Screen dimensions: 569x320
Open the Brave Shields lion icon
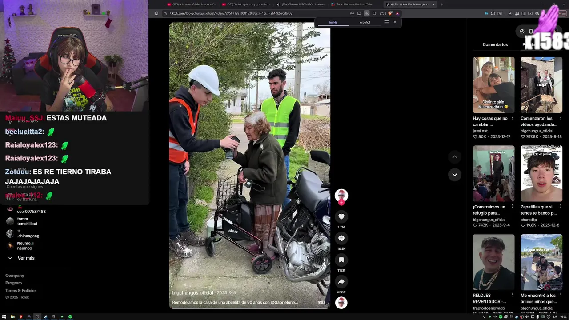tap(390, 13)
